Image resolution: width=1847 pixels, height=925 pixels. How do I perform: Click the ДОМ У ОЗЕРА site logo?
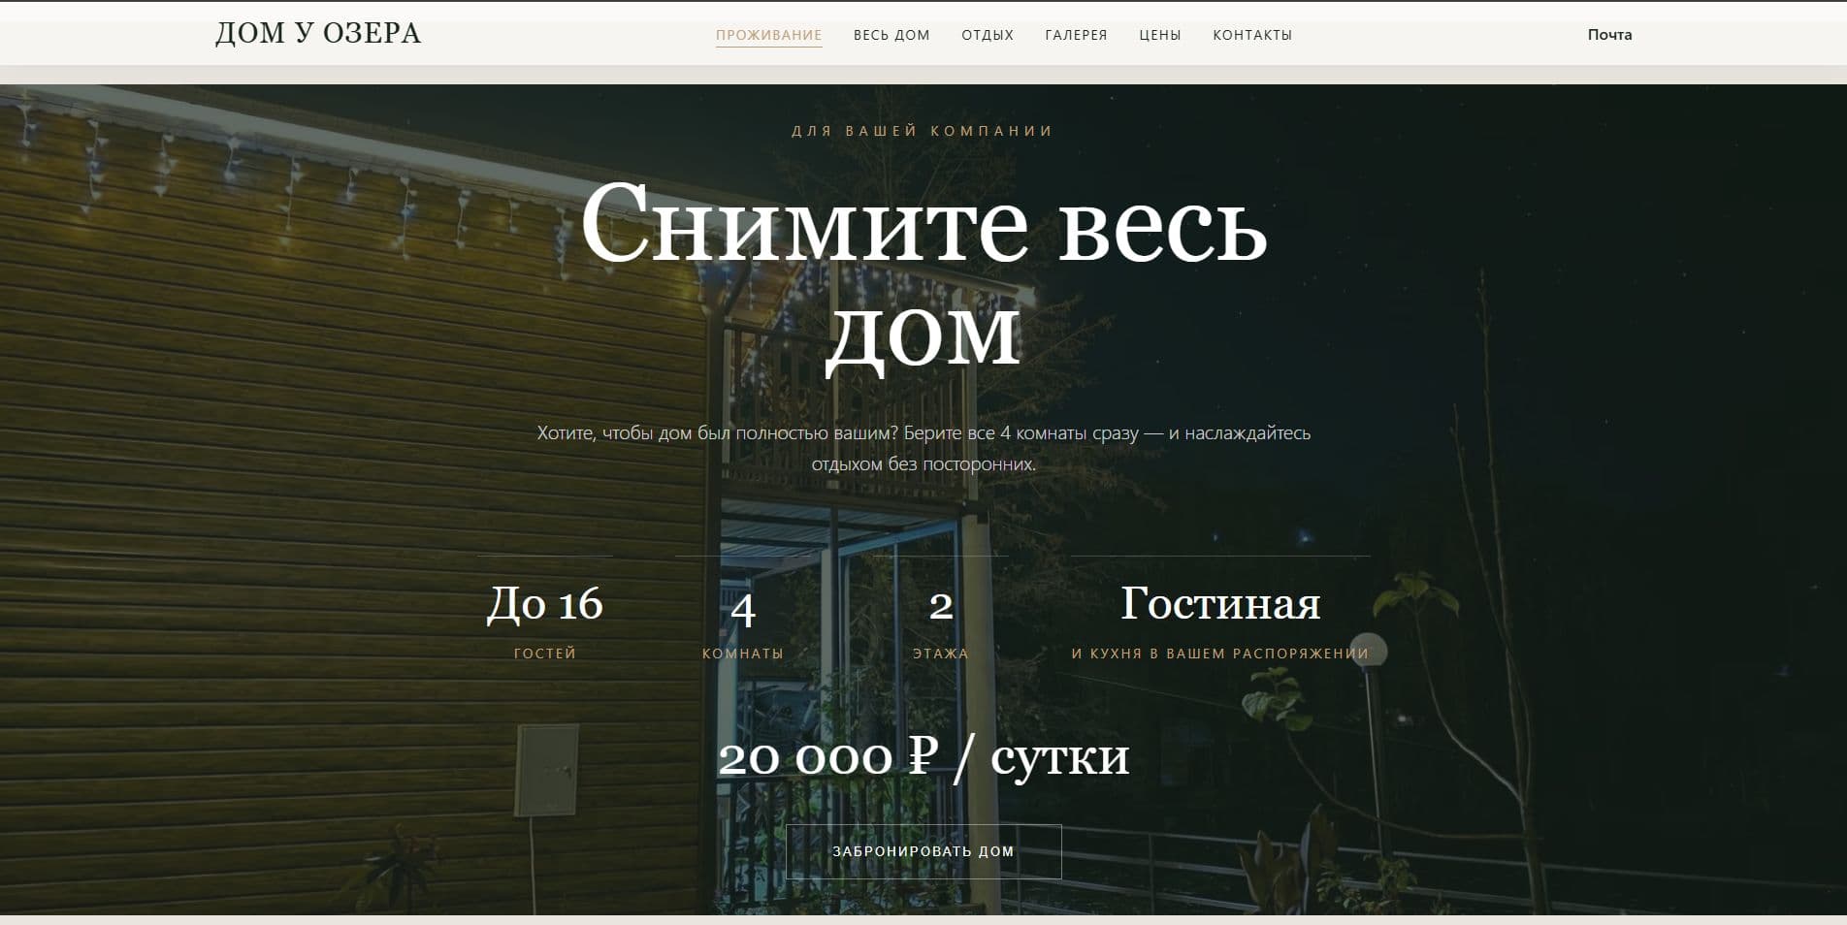tap(318, 33)
